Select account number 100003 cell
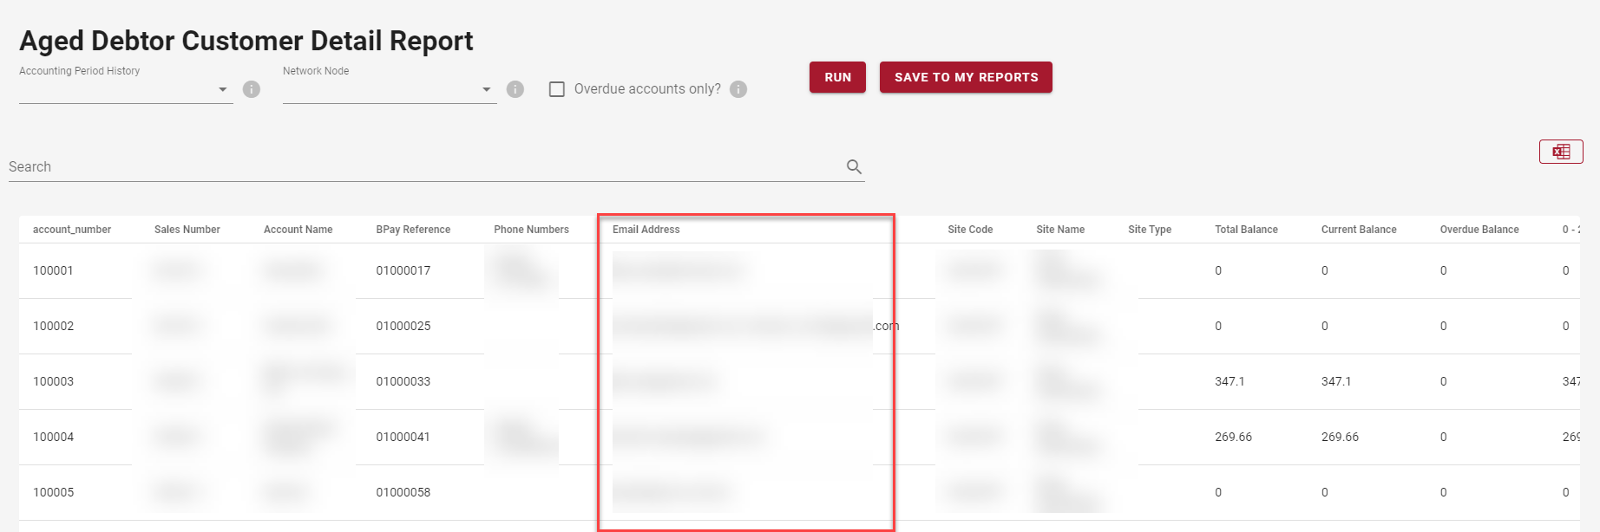 tap(54, 381)
